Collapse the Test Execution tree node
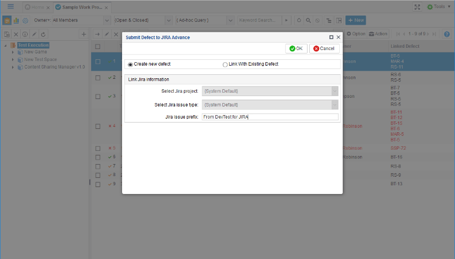455x259 pixels. point(5,45)
